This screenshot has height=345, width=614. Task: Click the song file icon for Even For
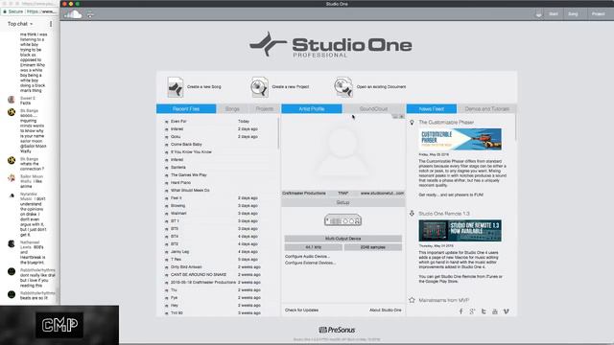[x=166, y=122]
